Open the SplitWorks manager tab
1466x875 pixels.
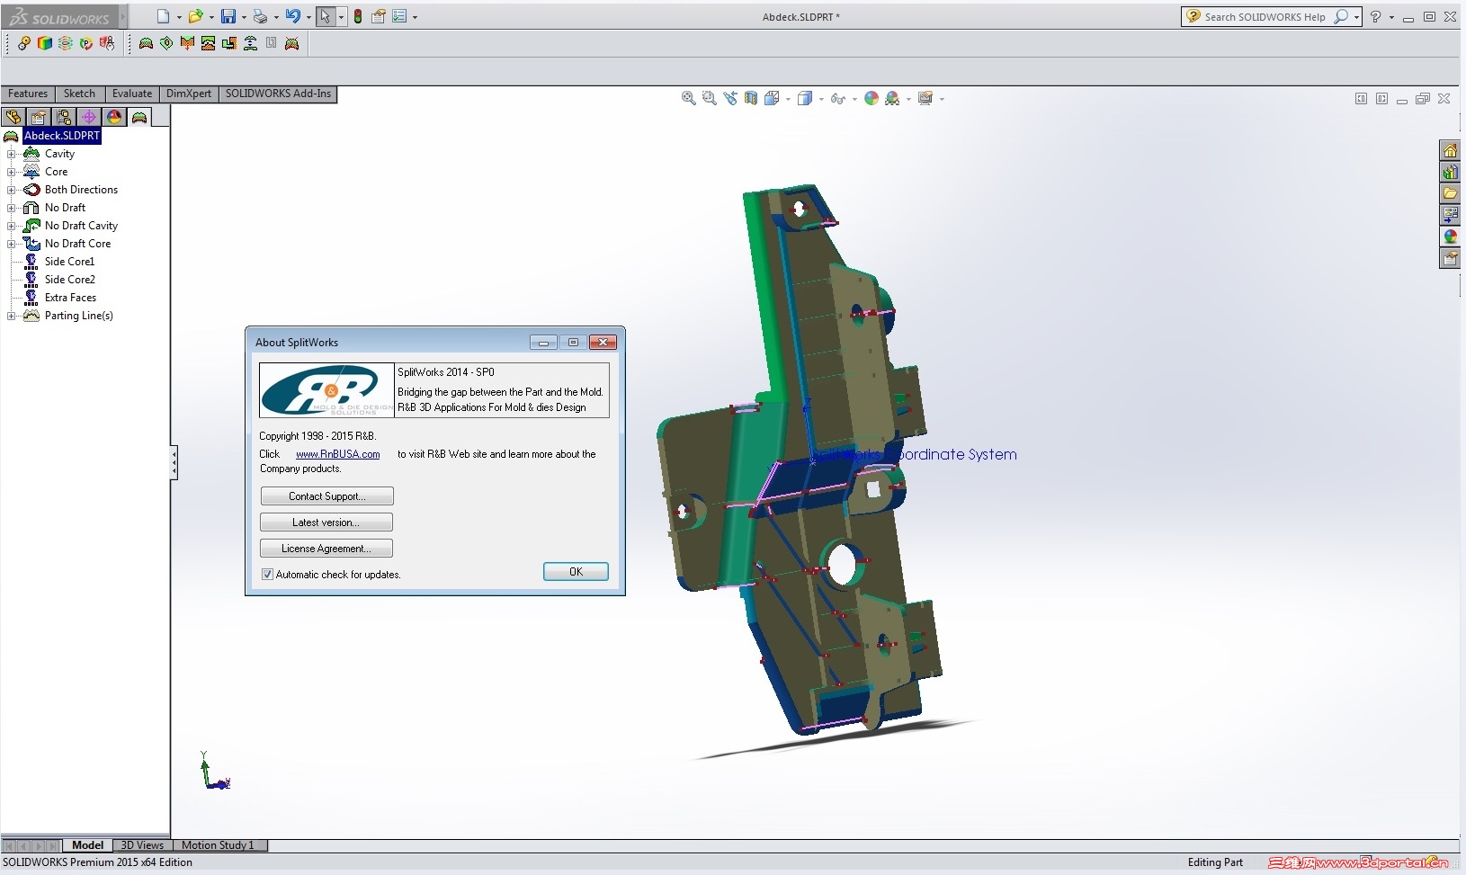[x=139, y=117]
